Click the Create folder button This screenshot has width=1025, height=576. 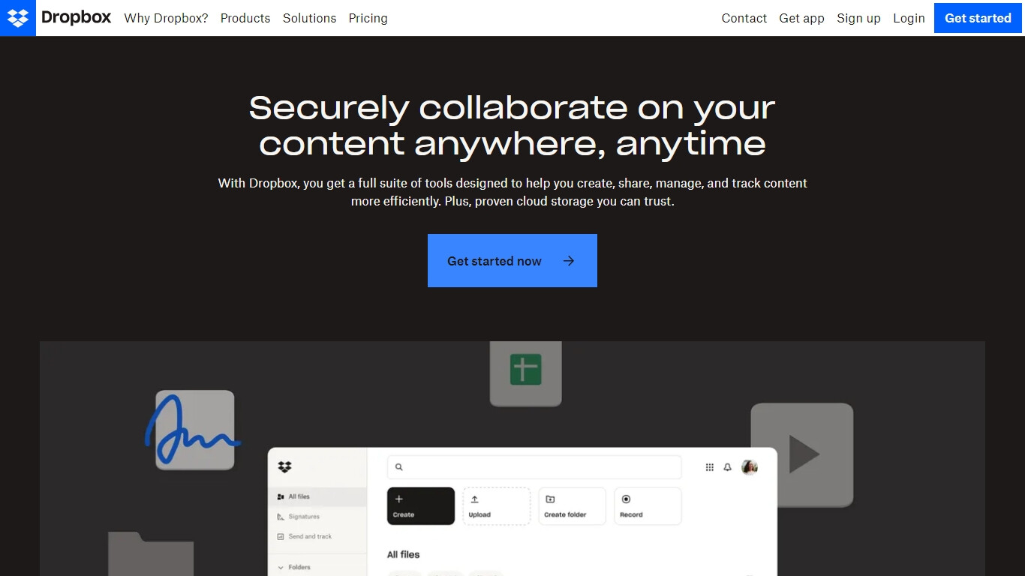click(573, 505)
